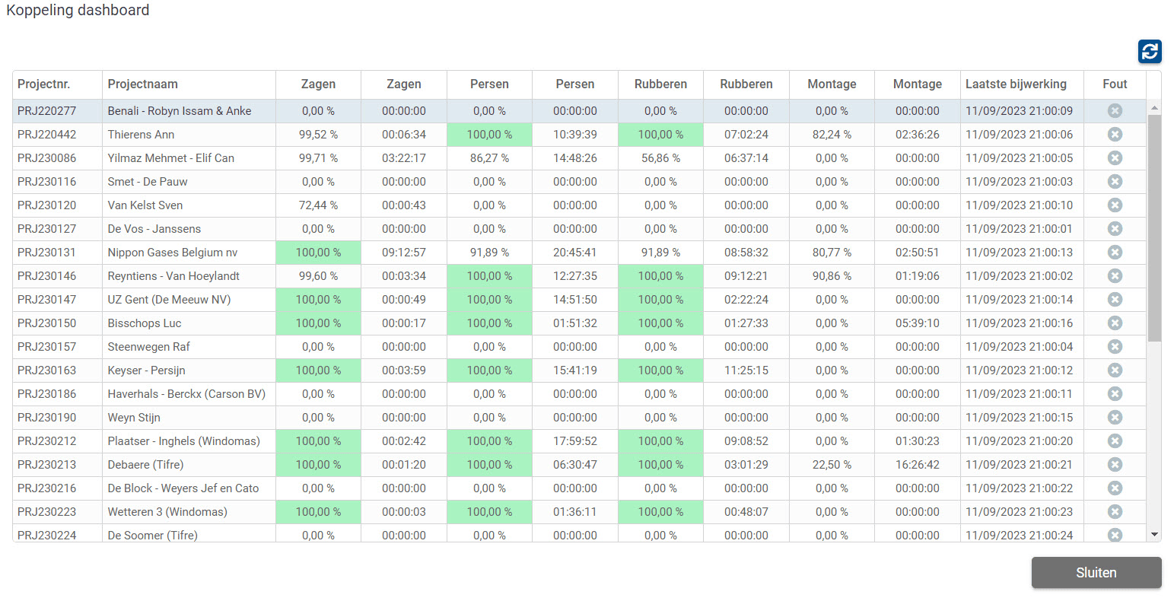Click the Fout icon for Smet - De Pauw
1174x601 pixels.
[1115, 182]
